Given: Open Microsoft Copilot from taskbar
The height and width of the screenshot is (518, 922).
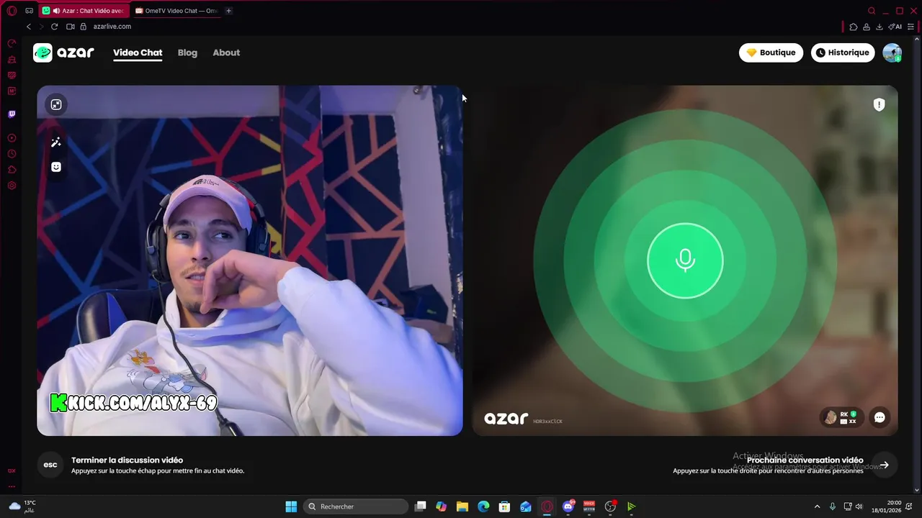Looking at the screenshot, I should point(442,506).
